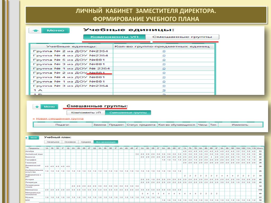Open count link for Группа № 2 из ДОУ №2354
The height and width of the screenshot is (203, 271).
pyautogui.click(x=164, y=51)
